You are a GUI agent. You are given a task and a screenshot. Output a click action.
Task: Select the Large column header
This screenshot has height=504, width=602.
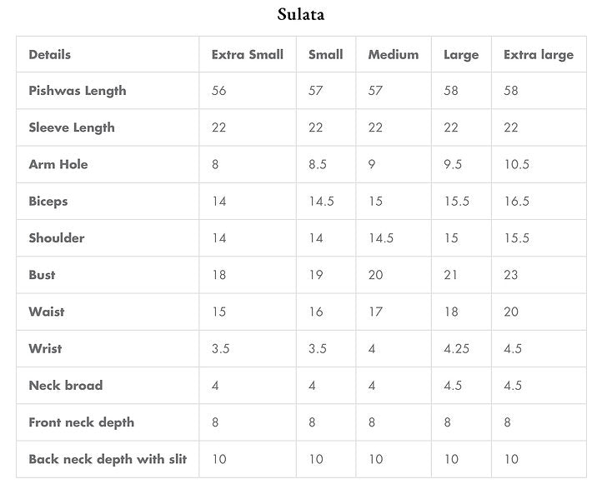point(461,55)
